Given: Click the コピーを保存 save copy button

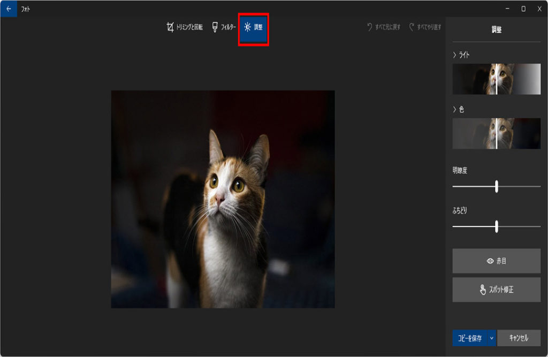Looking at the screenshot, I should [x=469, y=338].
